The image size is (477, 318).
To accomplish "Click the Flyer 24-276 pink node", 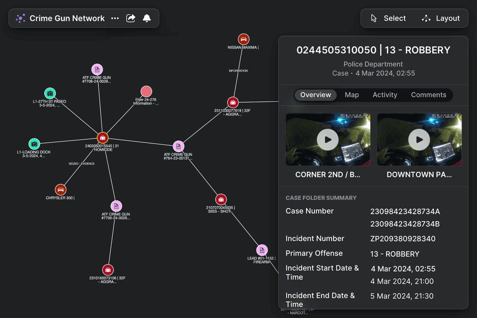I will pos(146,91).
